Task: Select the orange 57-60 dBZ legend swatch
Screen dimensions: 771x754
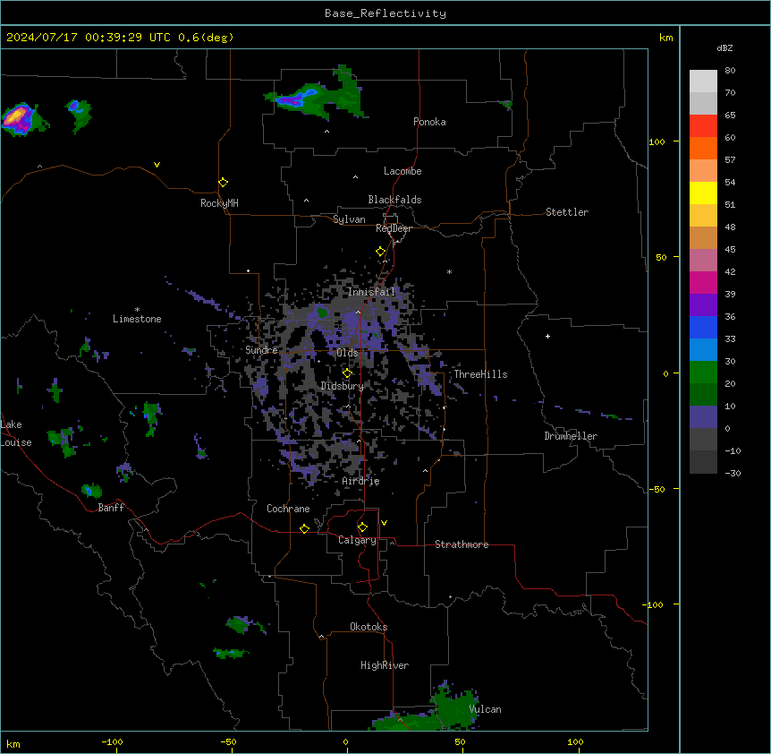Action: [703, 148]
